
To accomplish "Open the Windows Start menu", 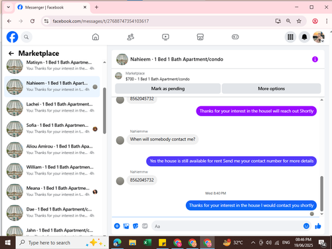I will tap(8, 242).
